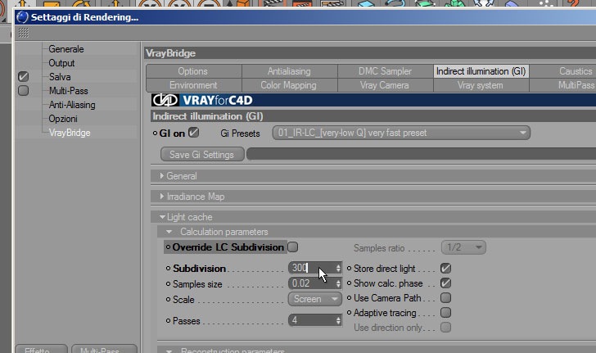Open the Gi Presets dropdown

click(401, 133)
